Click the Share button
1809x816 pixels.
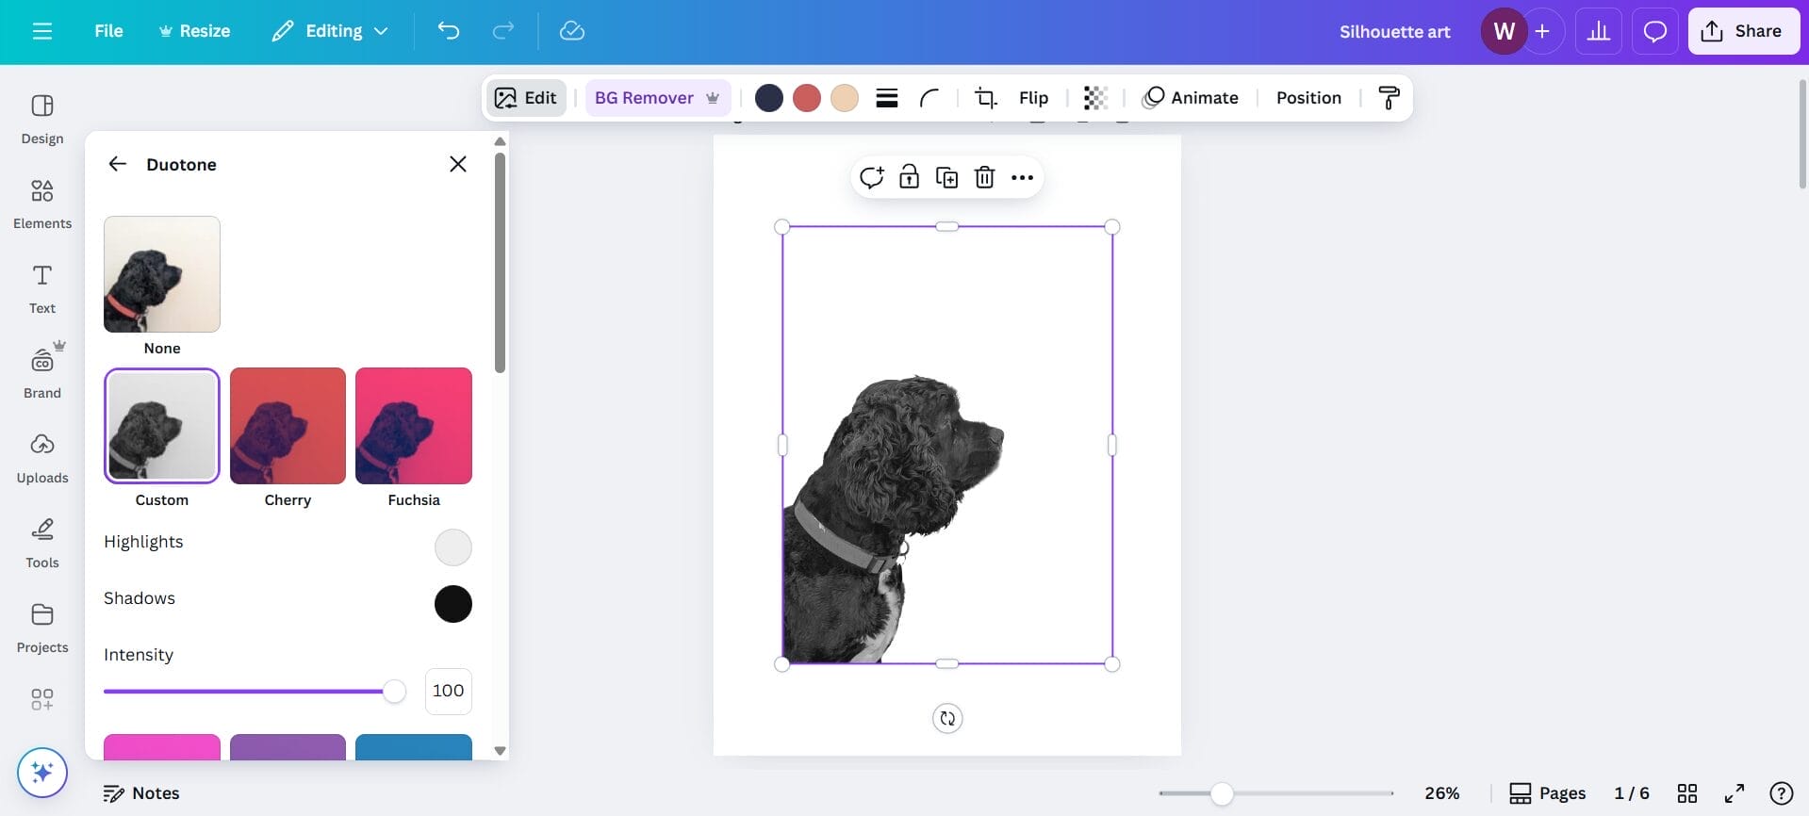[1743, 31]
